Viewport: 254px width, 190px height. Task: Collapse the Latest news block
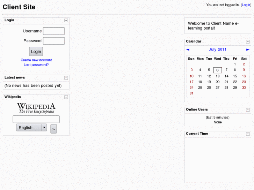coord(66,78)
